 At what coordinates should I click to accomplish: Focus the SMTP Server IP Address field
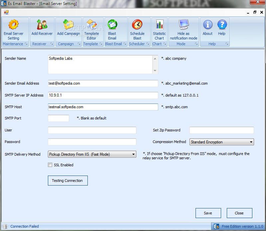click(103, 95)
